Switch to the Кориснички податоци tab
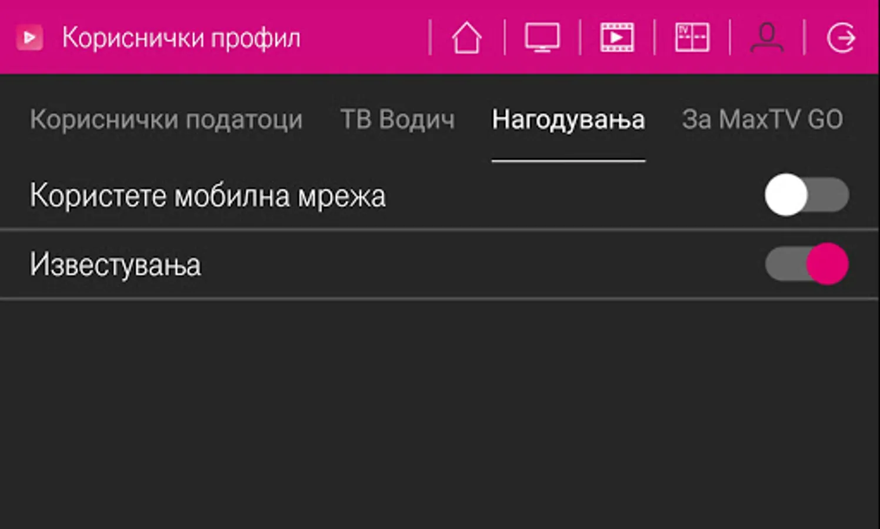880x529 pixels. pyautogui.click(x=166, y=119)
